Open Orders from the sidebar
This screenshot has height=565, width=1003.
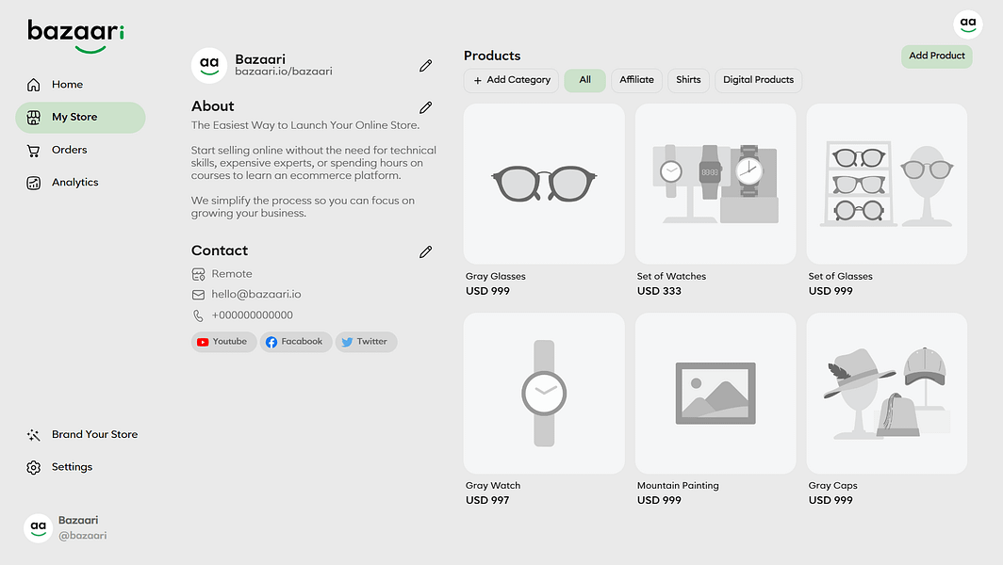69,150
